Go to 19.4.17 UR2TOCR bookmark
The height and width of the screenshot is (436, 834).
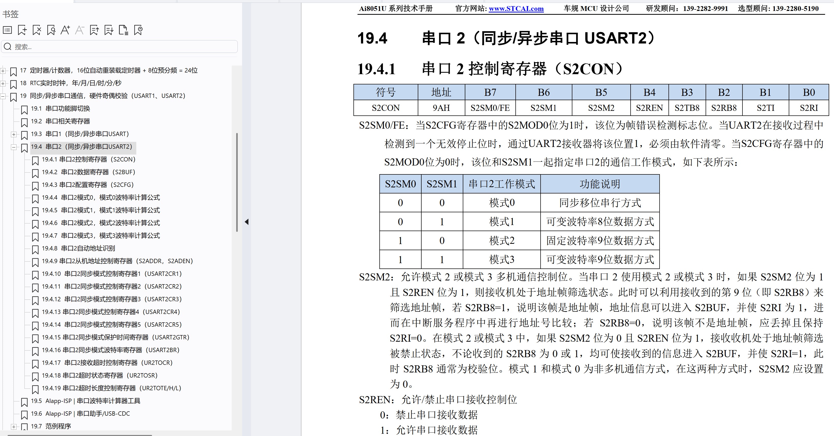[107, 363]
